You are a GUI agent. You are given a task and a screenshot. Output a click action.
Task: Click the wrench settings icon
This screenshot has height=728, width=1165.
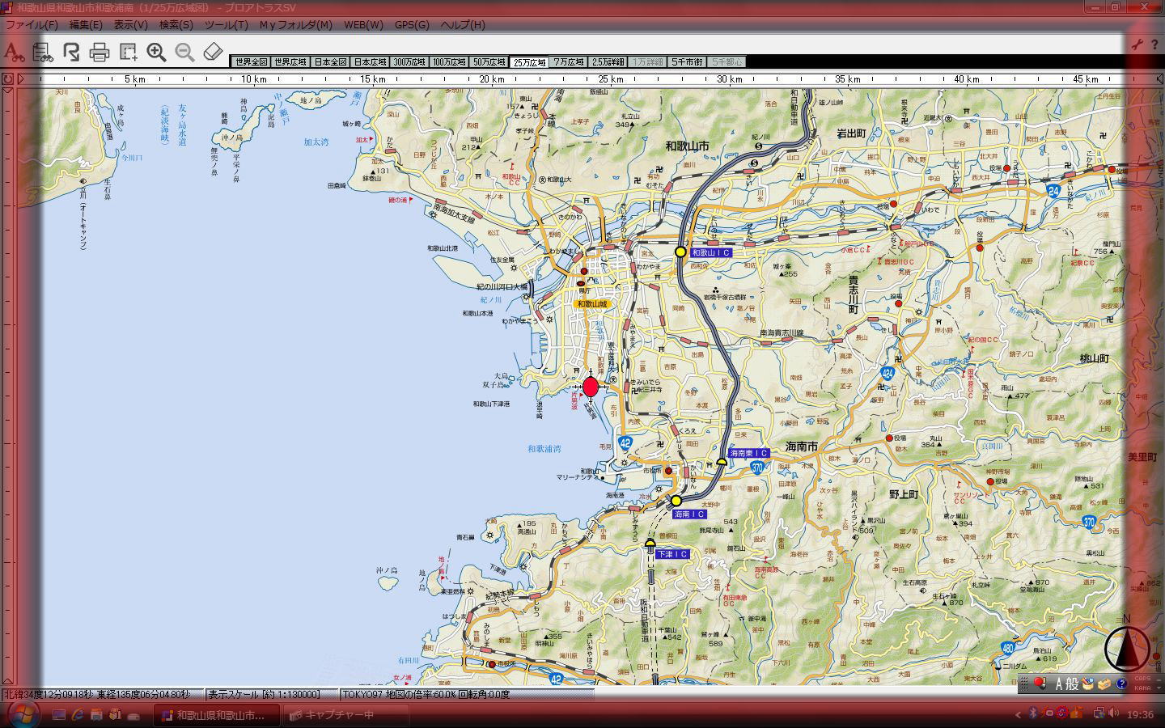(x=1137, y=44)
